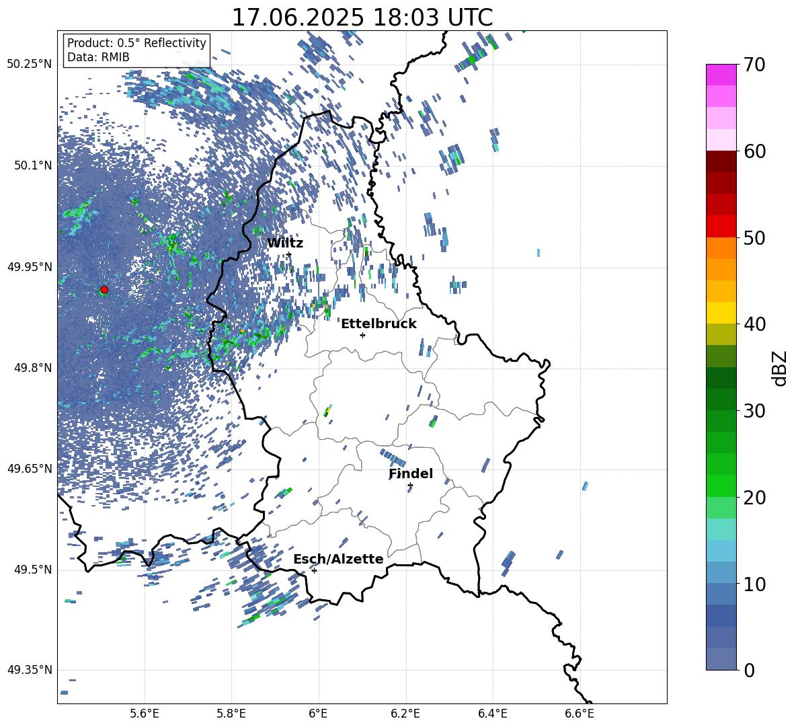Click the dark maroon swatch just below 60

coord(721,161)
